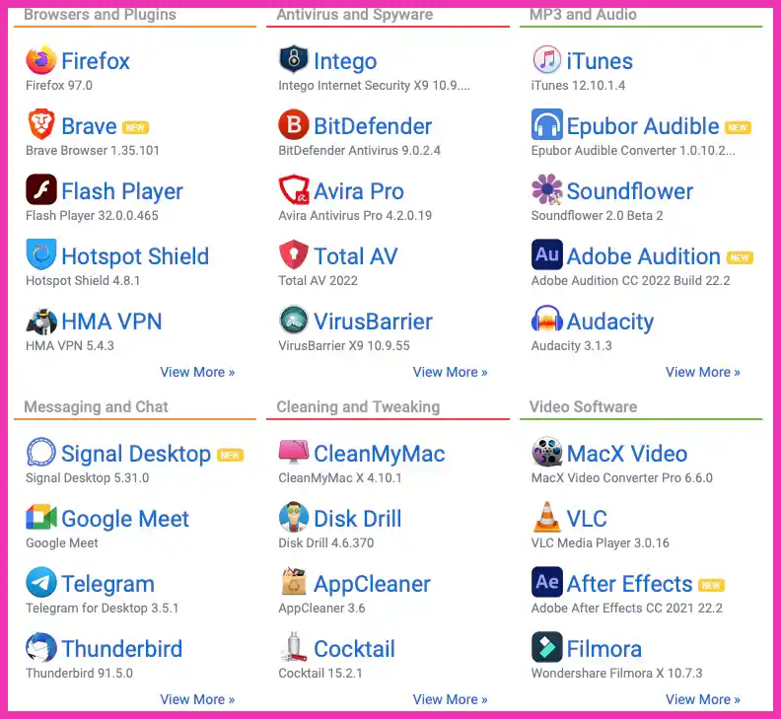
Task: Click the Brave lion icon
Action: point(41,124)
